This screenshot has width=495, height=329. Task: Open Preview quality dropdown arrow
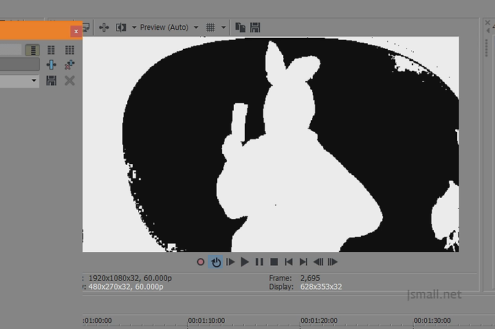[196, 27]
